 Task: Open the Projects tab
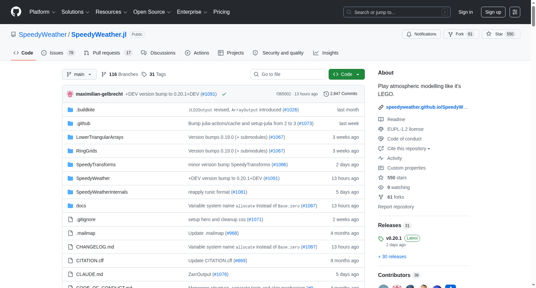231,53
